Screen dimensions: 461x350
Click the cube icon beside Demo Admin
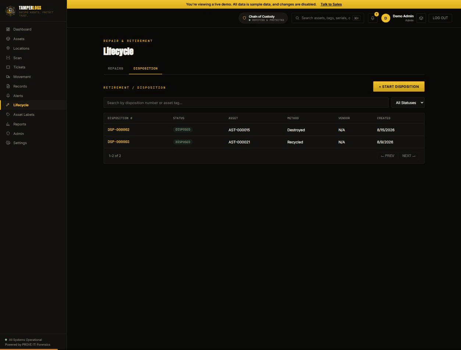click(x=421, y=18)
